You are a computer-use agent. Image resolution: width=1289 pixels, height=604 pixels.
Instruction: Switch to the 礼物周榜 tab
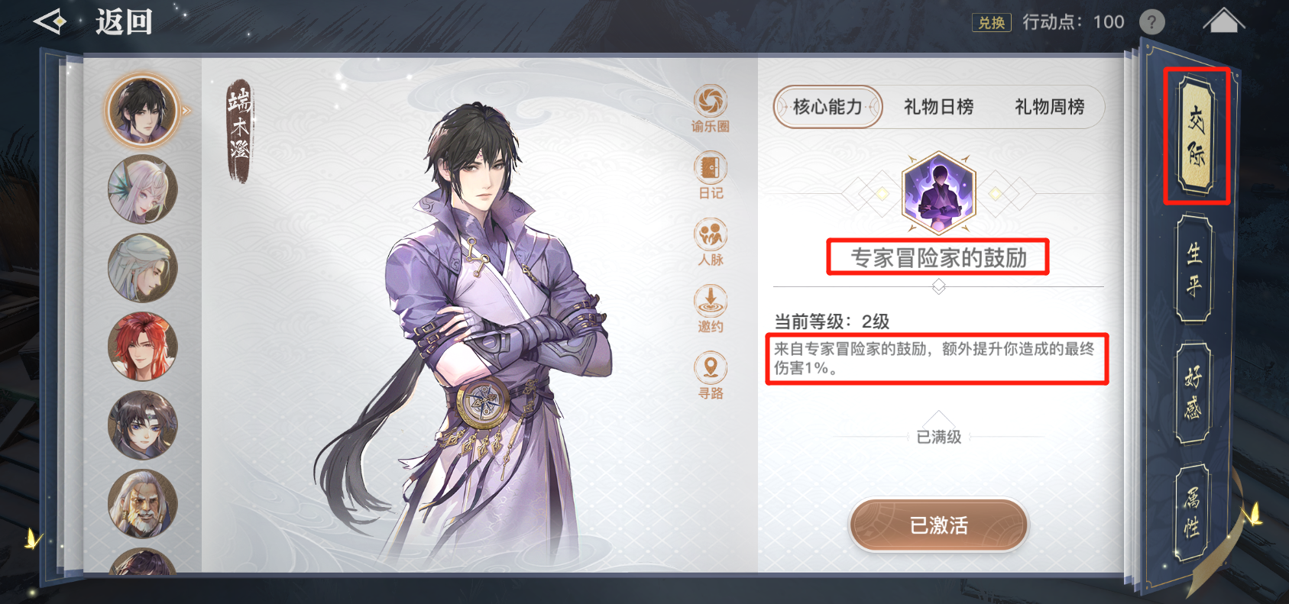coord(1050,107)
